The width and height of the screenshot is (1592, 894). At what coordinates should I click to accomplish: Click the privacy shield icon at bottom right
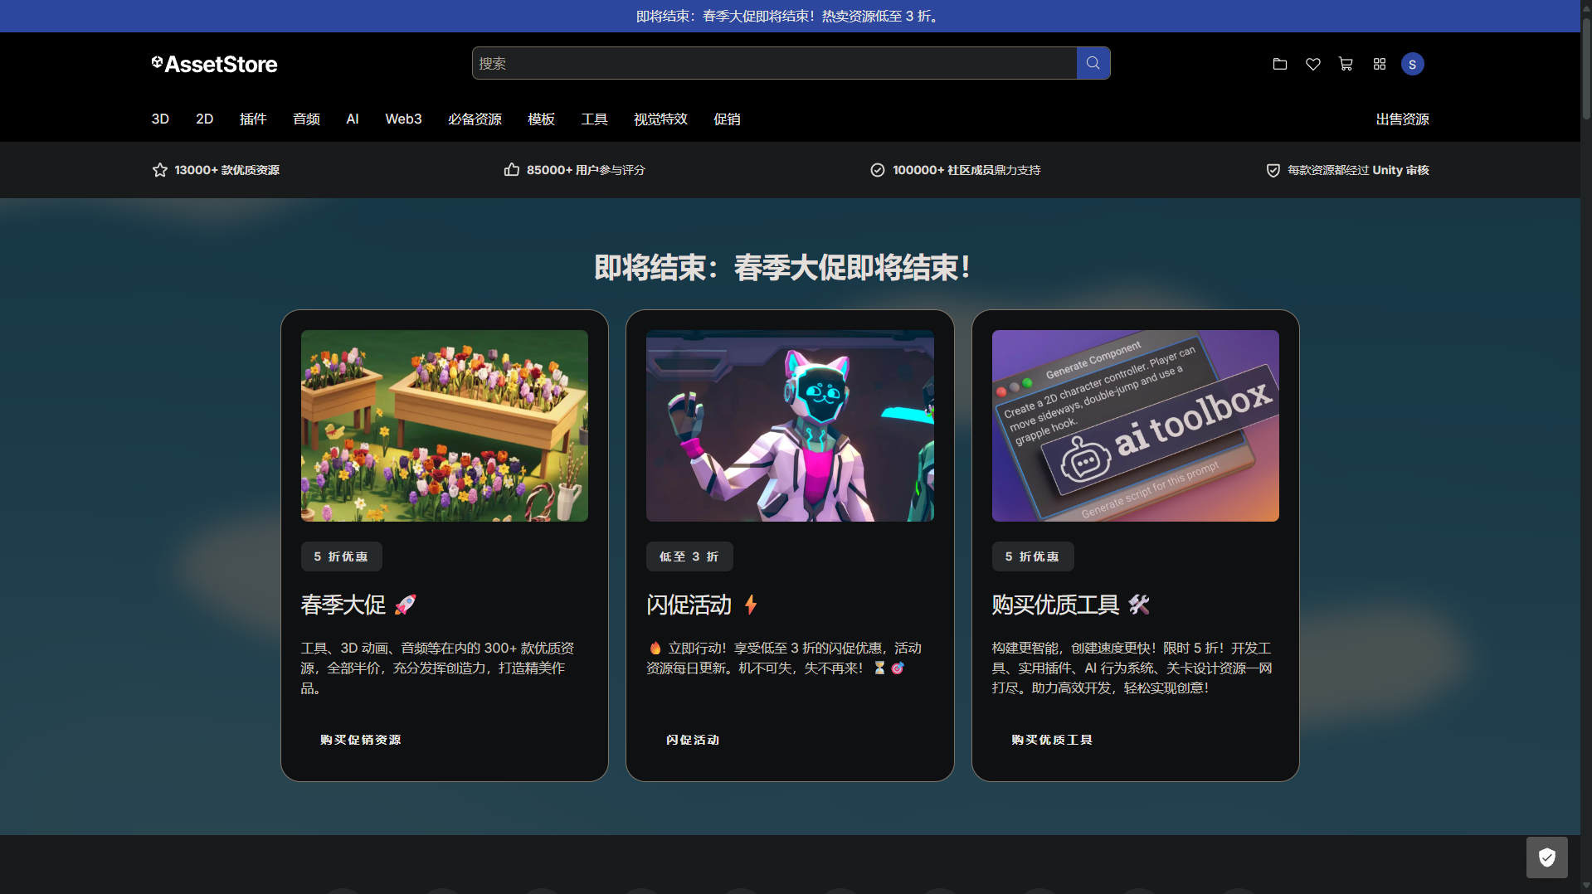pyautogui.click(x=1546, y=857)
